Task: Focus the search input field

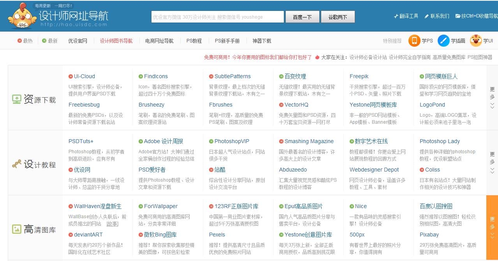Action: pos(218,17)
